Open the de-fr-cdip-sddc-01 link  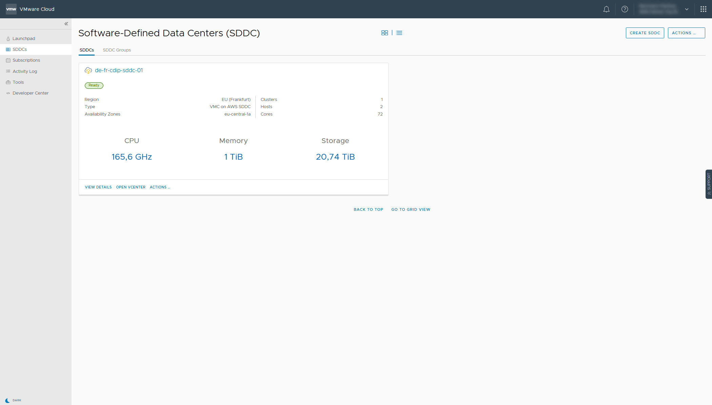click(x=119, y=70)
